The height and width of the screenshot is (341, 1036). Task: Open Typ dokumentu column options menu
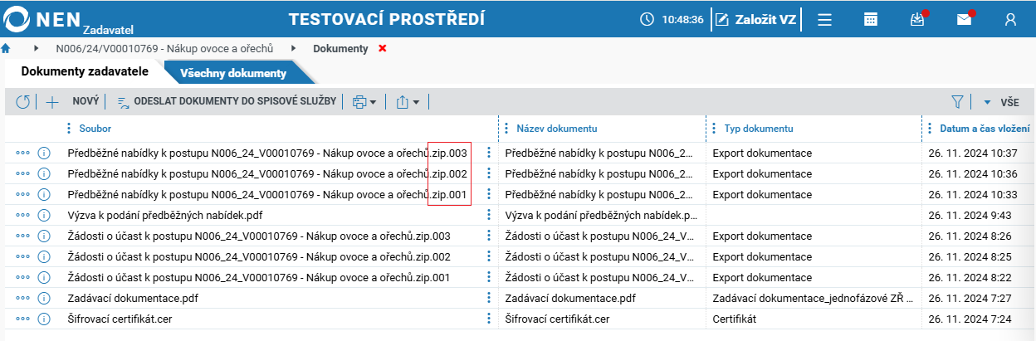coord(714,129)
